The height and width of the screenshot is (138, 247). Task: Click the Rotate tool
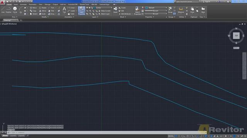tap(43, 8)
